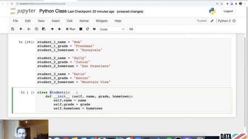
Task: Click the "(unsaved changes)" status text
Action: coord(130,12)
